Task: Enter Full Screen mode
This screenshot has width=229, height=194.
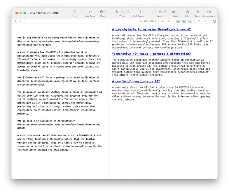Action: [x=139, y=12]
